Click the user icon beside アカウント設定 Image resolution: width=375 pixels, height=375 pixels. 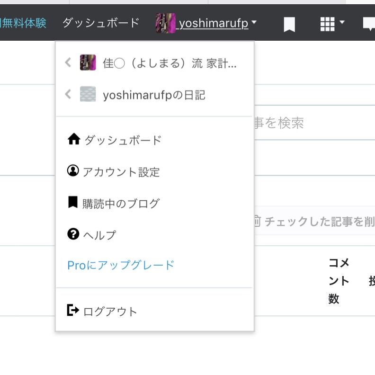[73, 170]
